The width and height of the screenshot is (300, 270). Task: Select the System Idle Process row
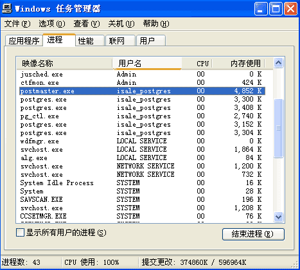pos(142,183)
